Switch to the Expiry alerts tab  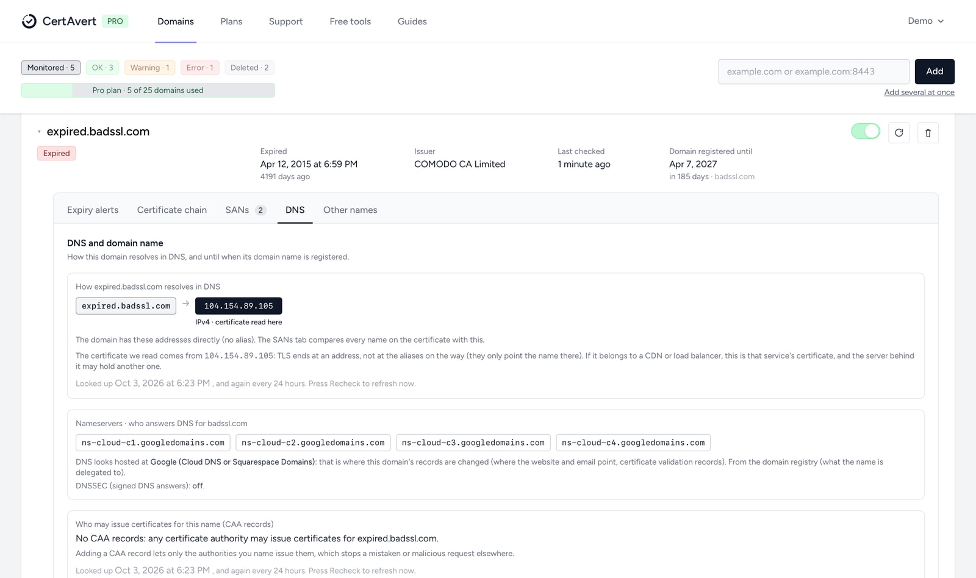tap(93, 210)
